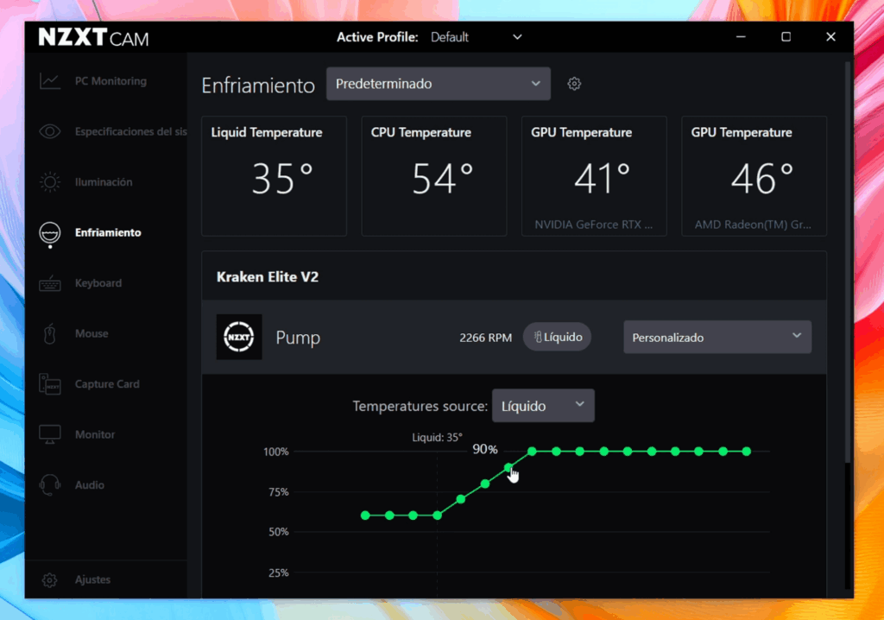Open Keyboard section
This screenshot has width=884, height=620.
pyautogui.click(x=98, y=283)
